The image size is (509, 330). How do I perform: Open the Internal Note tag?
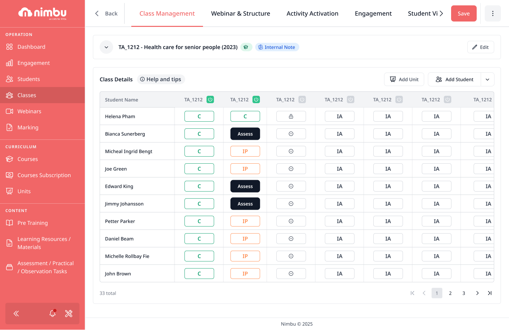click(x=277, y=47)
